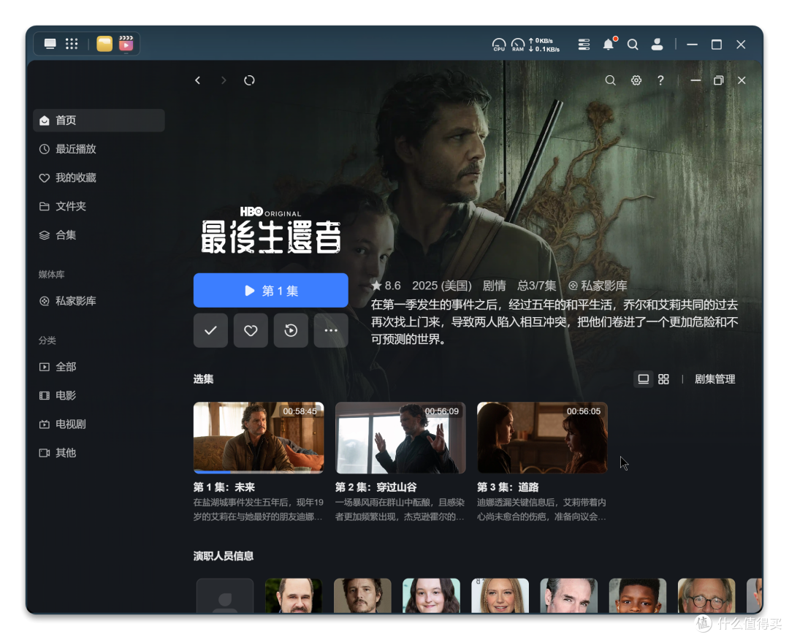Screen dimensions: 789x640
Task: Mark the series as watched with checkmark
Action: 211,330
